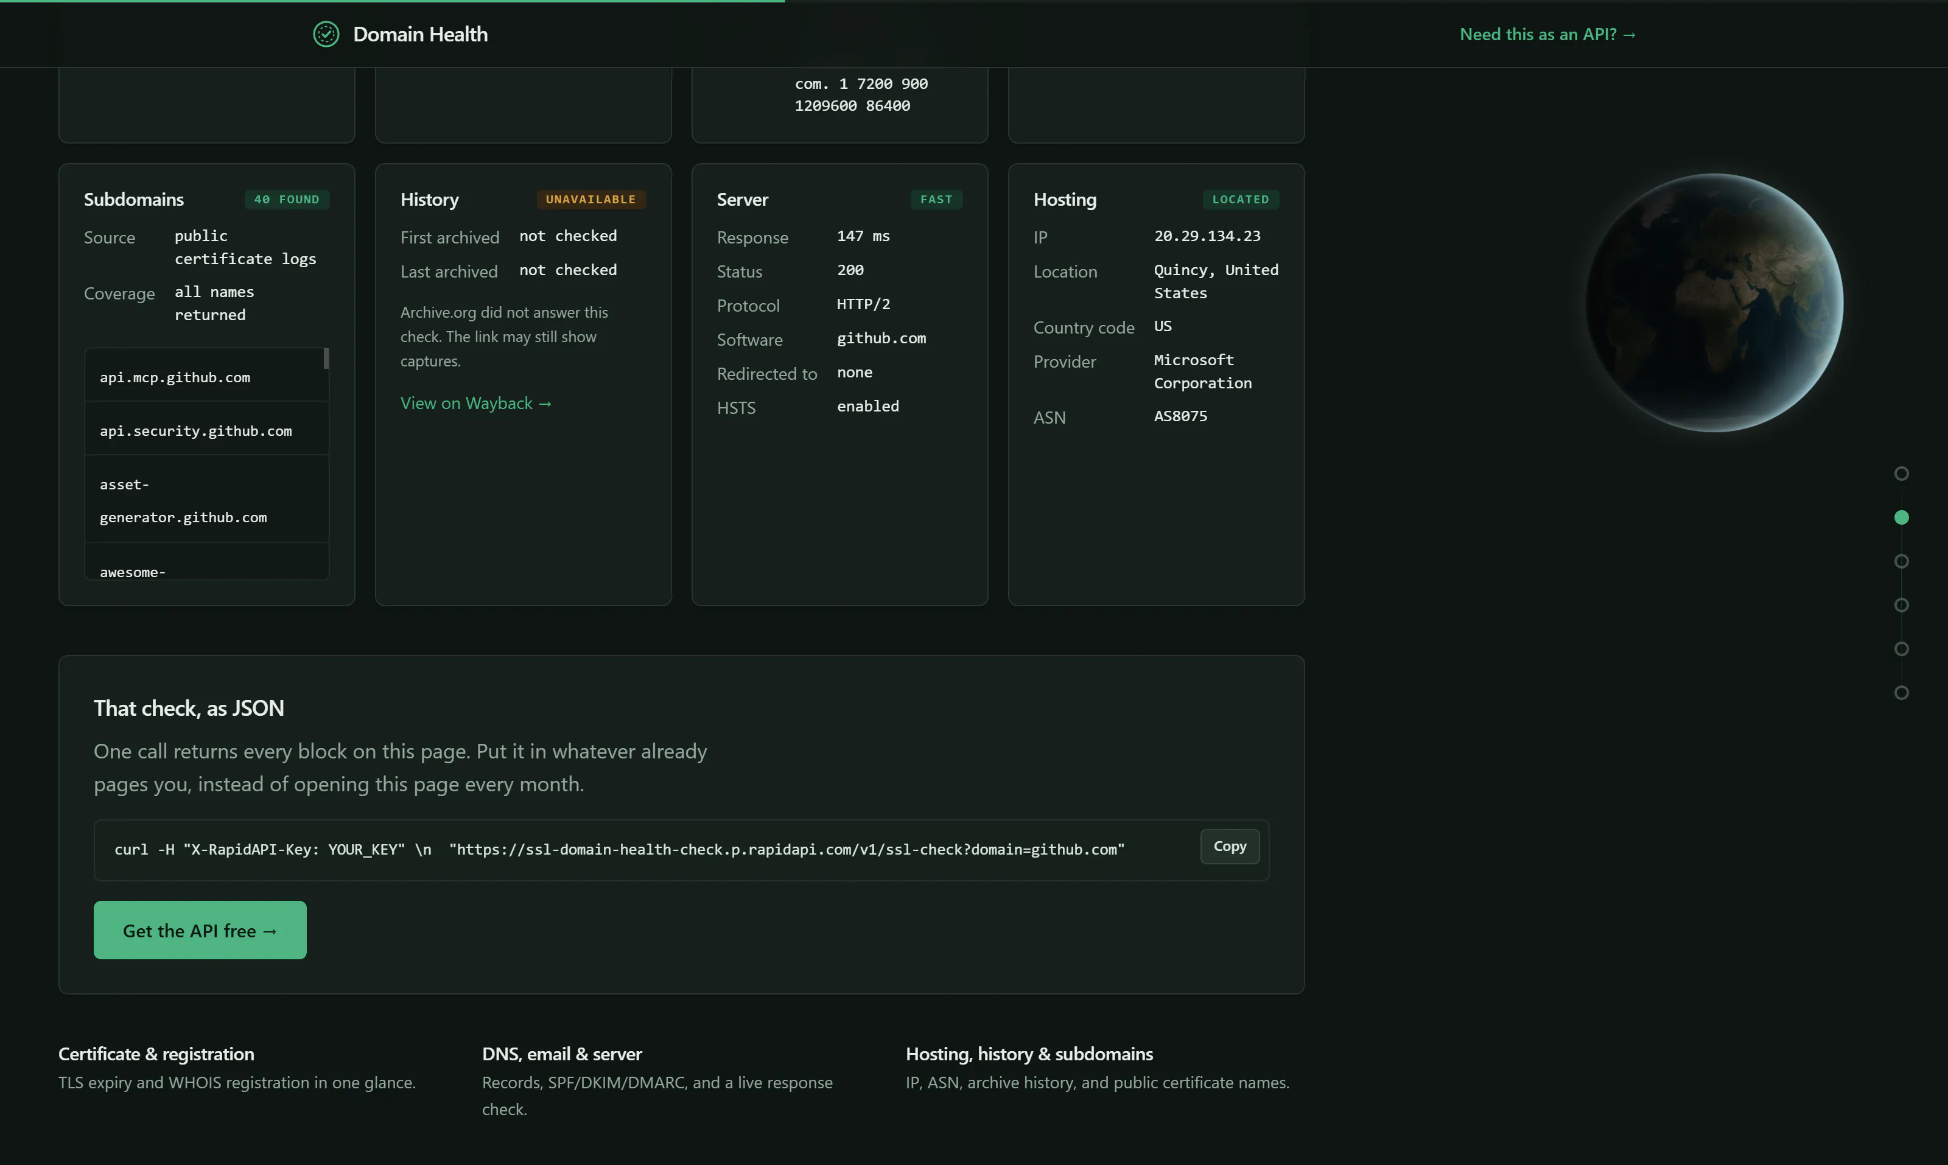Follow the 'Need this as an API?' link
This screenshot has height=1165, width=1948.
[1547, 35]
